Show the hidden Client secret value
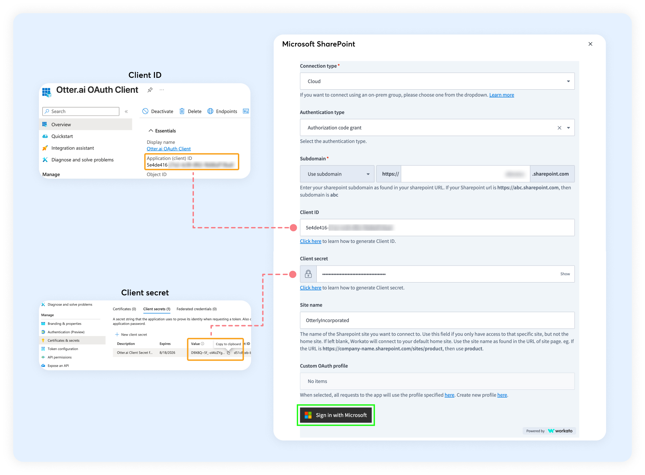 click(565, 274)
